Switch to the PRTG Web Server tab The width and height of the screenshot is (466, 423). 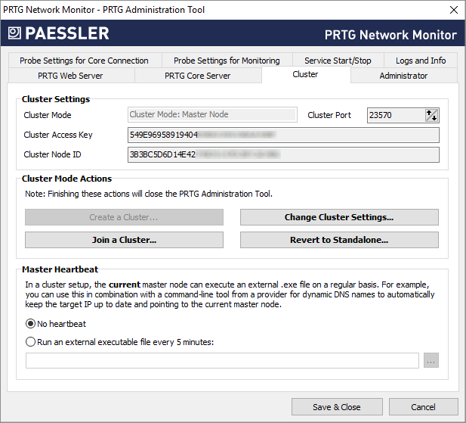(70, 76)
